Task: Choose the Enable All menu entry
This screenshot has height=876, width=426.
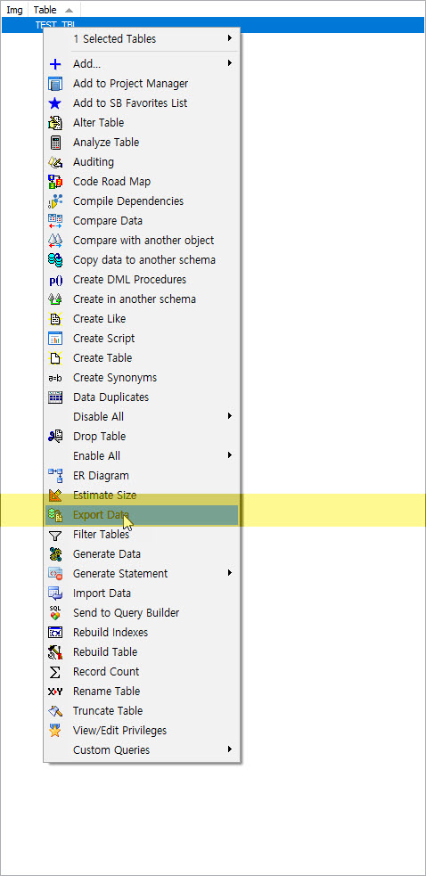Action: [142, 456]
